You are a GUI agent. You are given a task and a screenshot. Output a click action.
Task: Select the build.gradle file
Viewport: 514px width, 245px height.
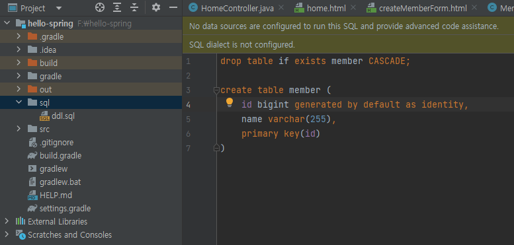(60, 155)
